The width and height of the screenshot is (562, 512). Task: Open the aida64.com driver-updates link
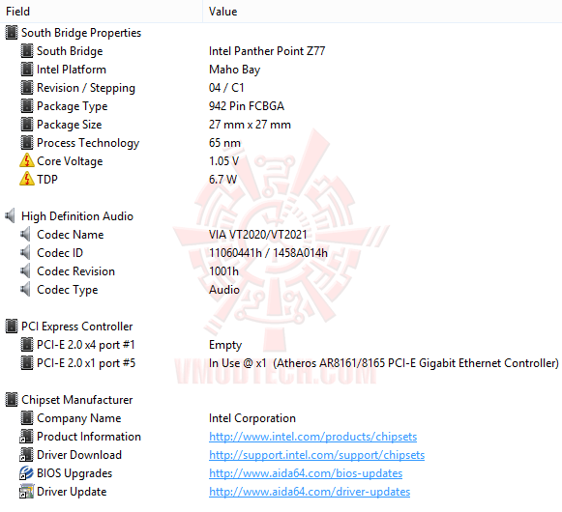tap(310, 492)
